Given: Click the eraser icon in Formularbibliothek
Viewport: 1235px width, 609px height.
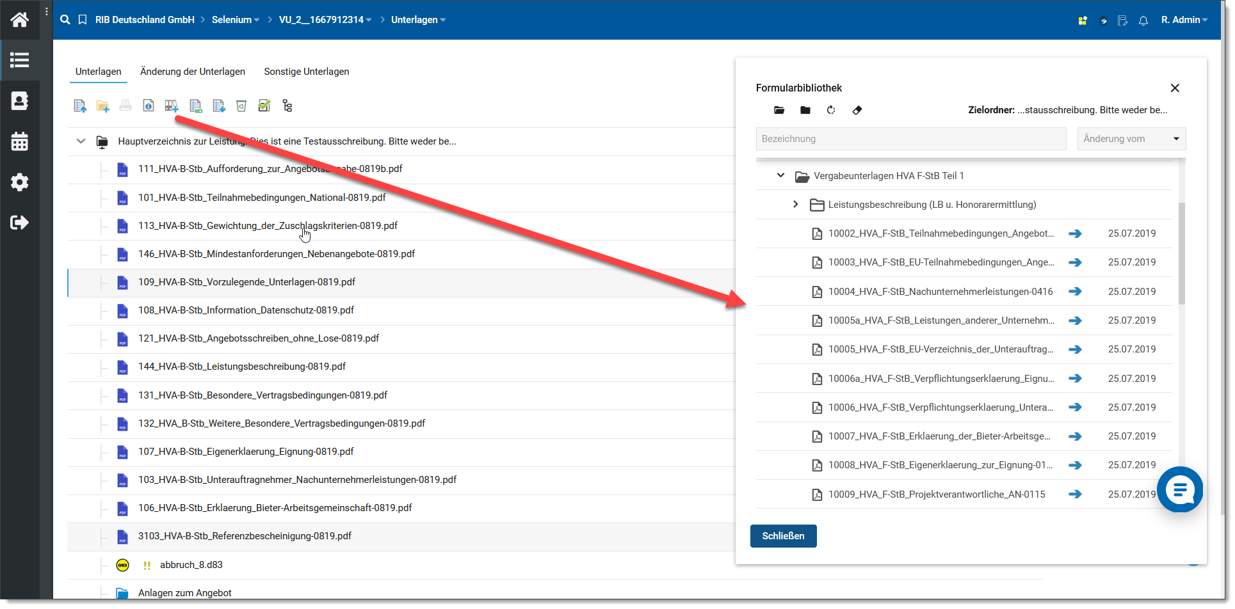Looking at the screenshot, I should [857, 110].
